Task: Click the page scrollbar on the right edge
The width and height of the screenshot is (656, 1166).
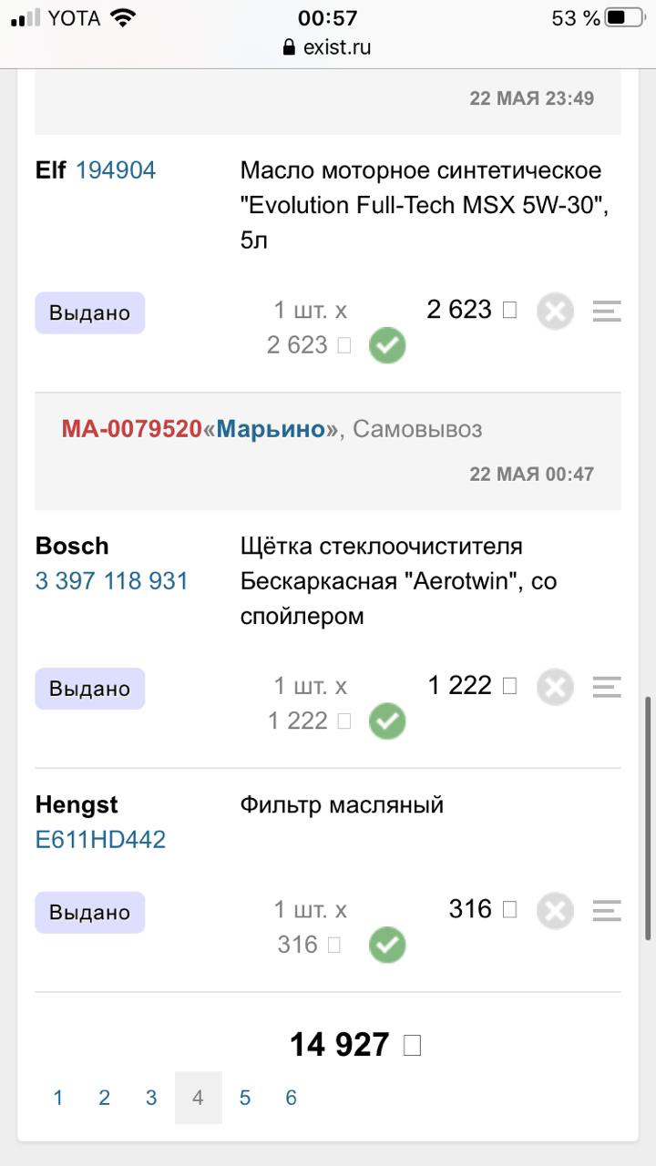Action: pos(648,819)
